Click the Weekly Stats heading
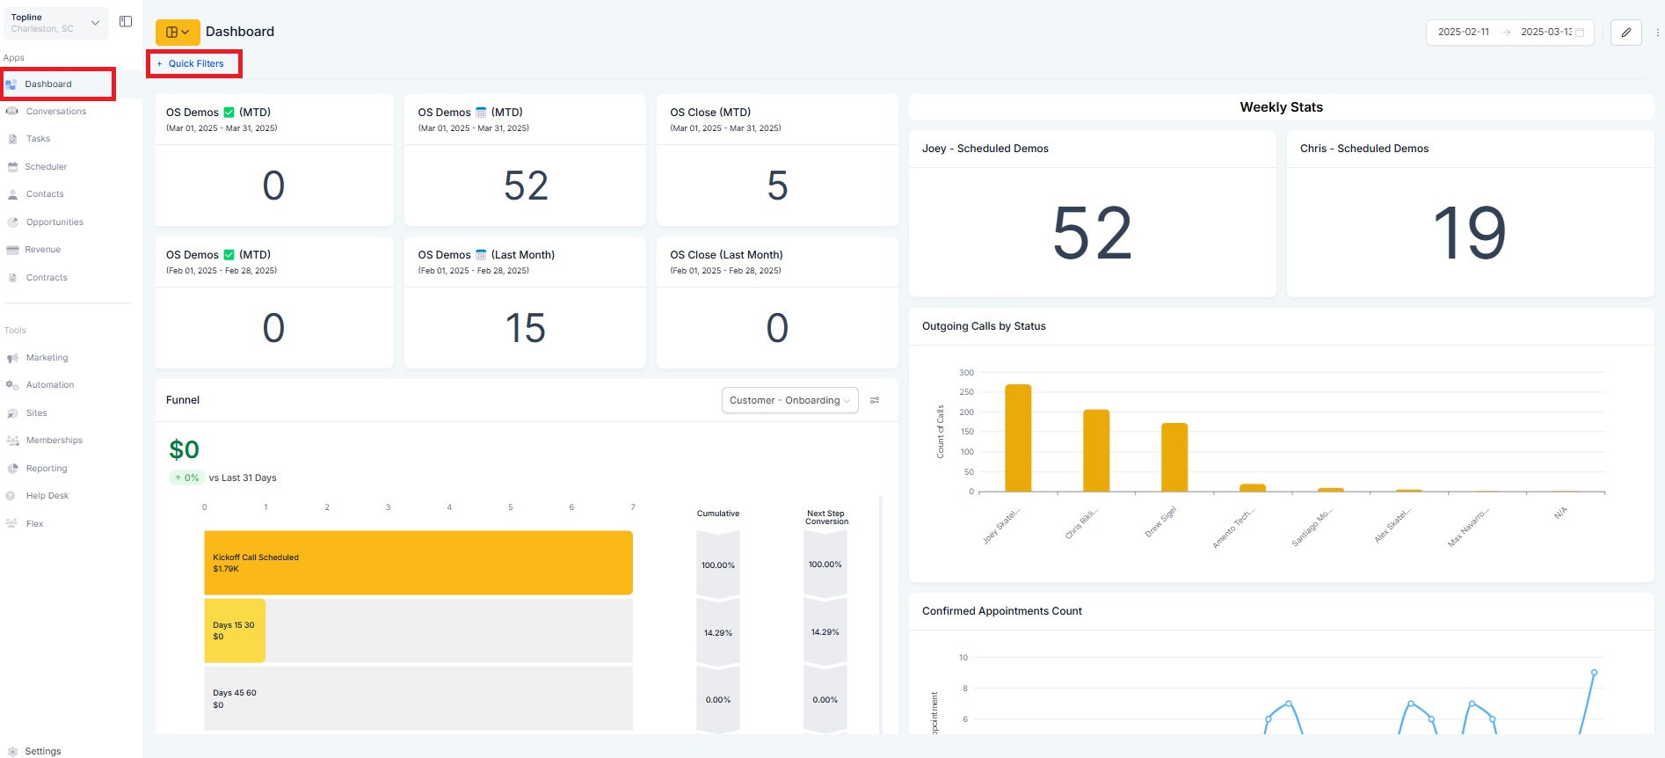Screen dimensions: 1665x758 coord(1281,107)
